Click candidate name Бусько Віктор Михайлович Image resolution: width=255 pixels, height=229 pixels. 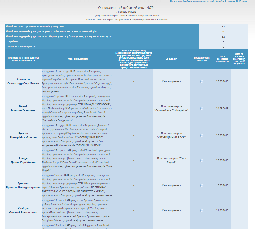pyautogui.click(x=23, y=135)
